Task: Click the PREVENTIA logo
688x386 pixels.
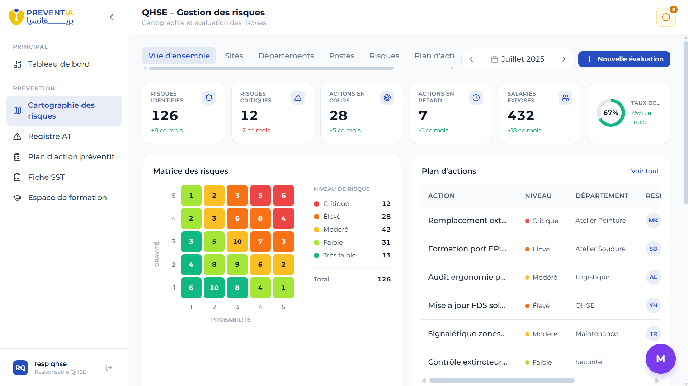Action: click(41, 17)
